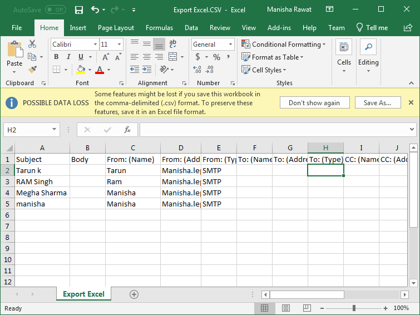Click the Orientation text-angle icon
Screen dimensions: 420x315
coord(164,70)
